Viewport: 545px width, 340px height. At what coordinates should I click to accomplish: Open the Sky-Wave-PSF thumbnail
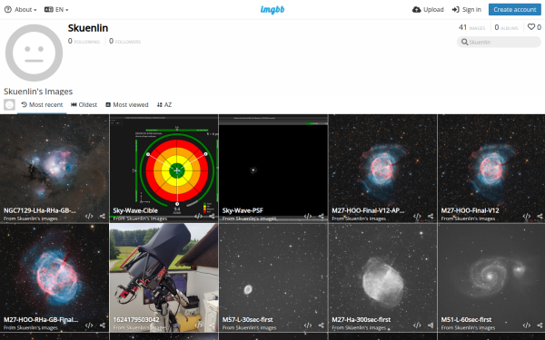click(x=273, y=169)
